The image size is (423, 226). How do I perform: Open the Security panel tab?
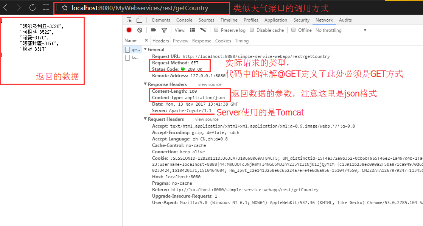click(301, 20)
